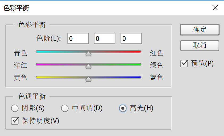
Task: Click the 黄色-蓝色 slider thumb
Action: (88, 79)
